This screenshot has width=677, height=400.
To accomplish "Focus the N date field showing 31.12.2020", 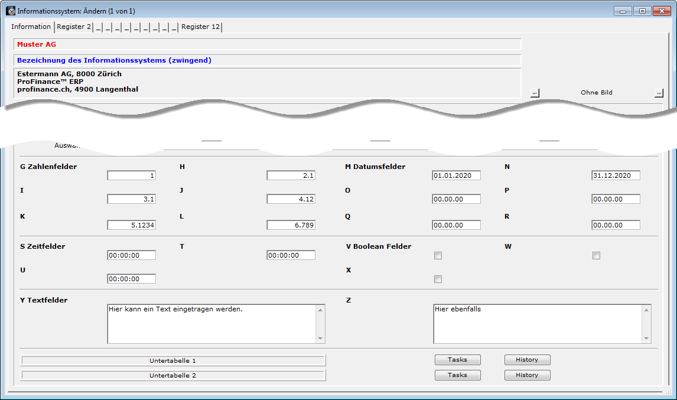I will point(616,175).
